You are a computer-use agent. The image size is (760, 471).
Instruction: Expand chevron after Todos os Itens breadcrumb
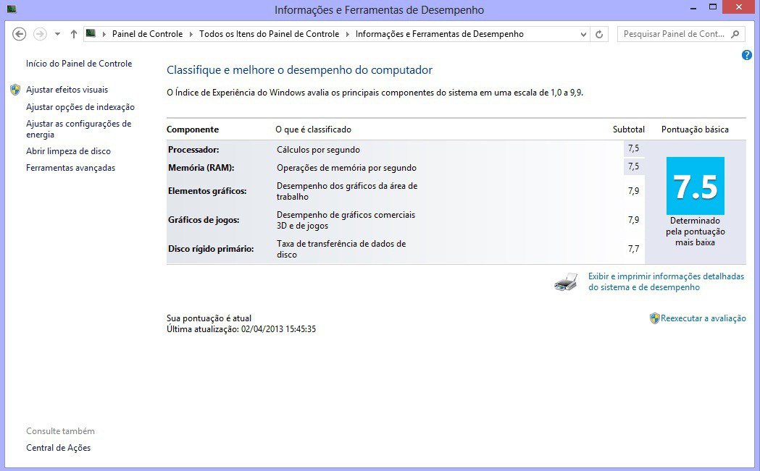coord(347,35)
